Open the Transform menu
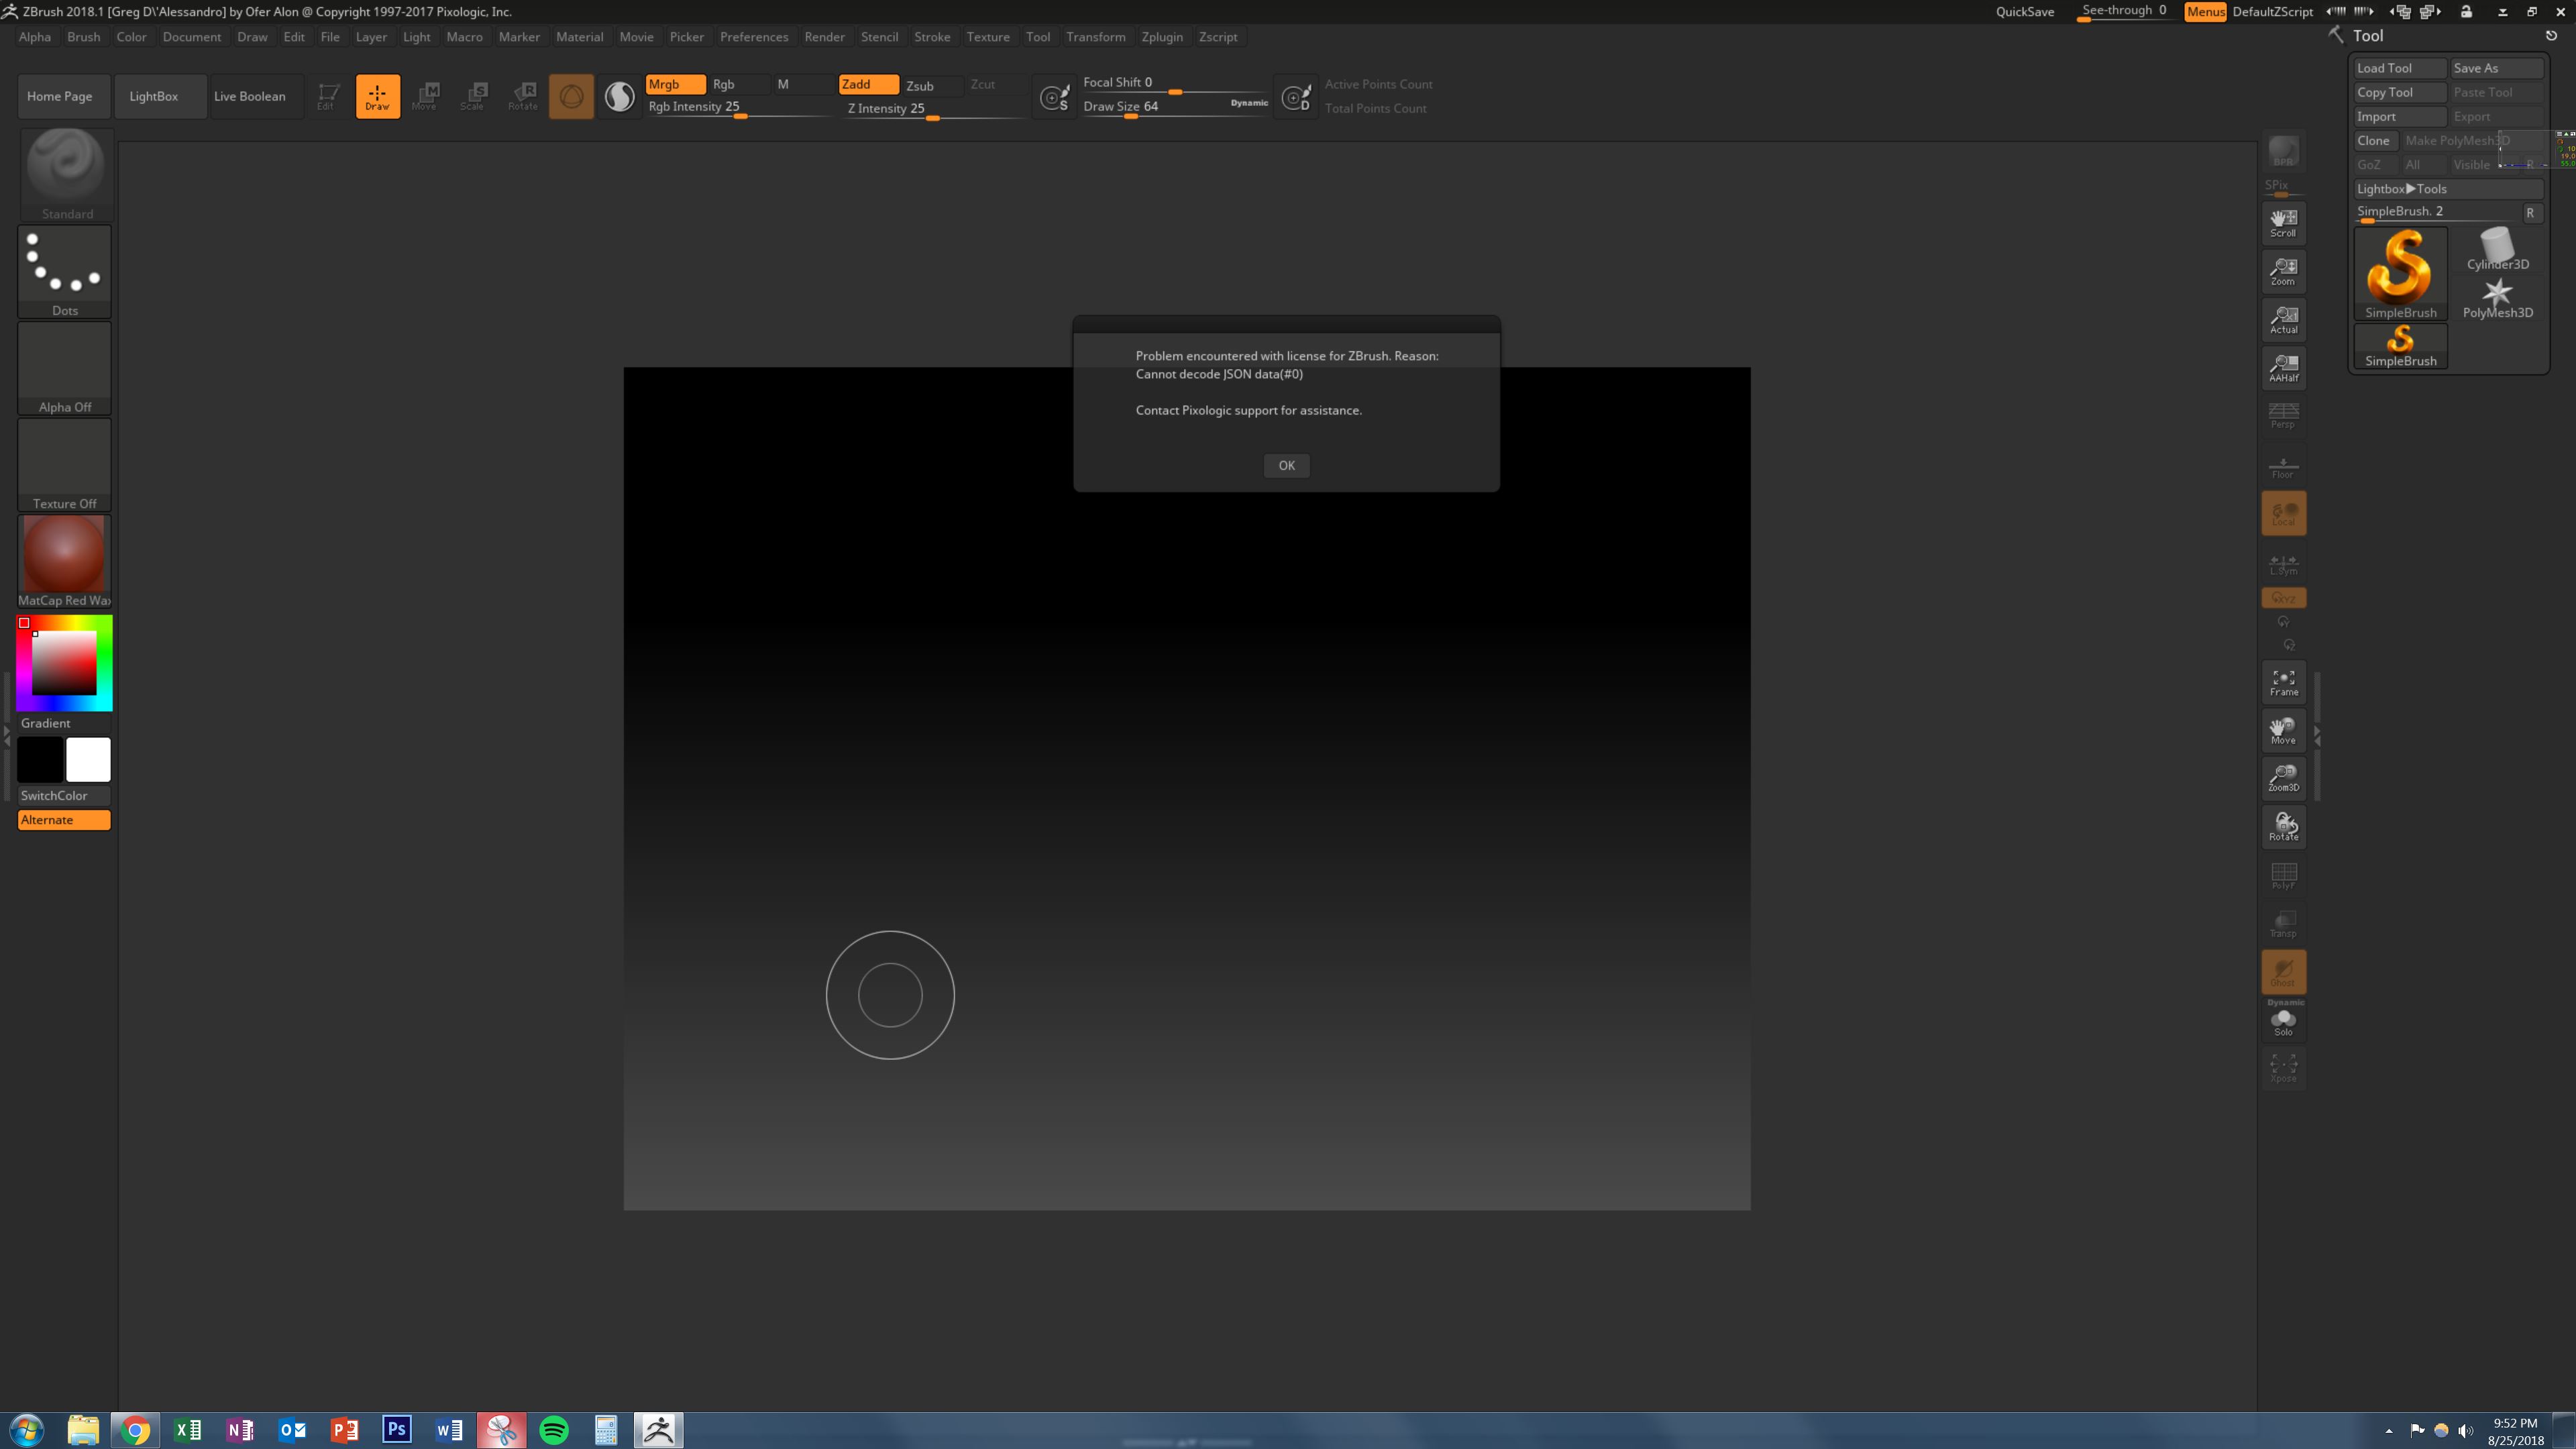Screen dimensions: 2576x1449 point(1095,36)
